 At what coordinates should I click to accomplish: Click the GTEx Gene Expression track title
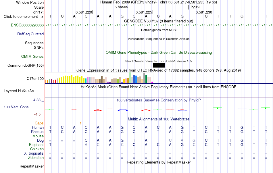pos(159,70)
